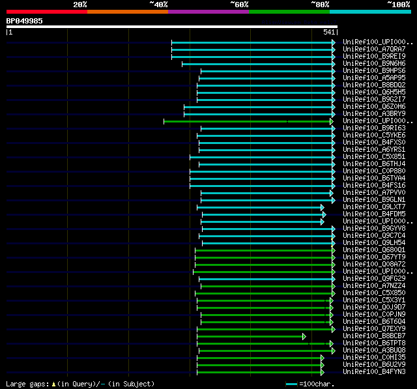Image resolution: width=417 pixels, height=389 pixels.
Task: Select the UniRef100_Q9FG29 label
Action: pos(374,279)
